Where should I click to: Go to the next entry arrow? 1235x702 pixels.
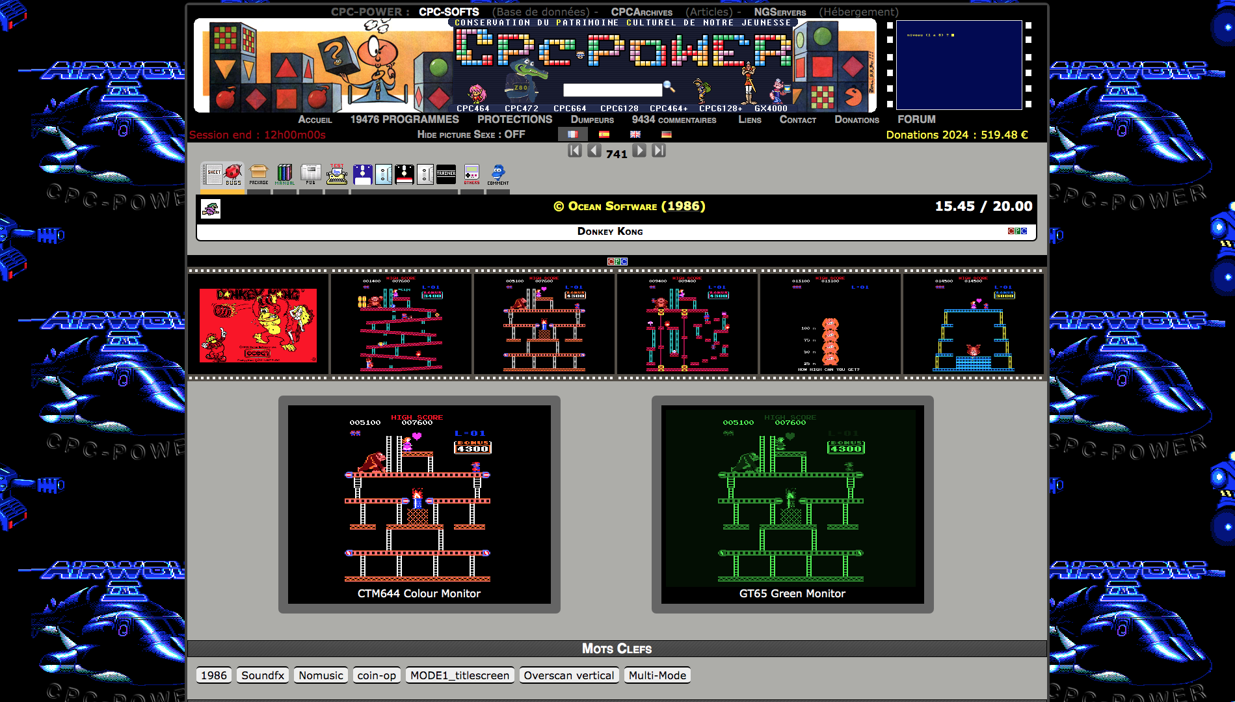point(640,151)
